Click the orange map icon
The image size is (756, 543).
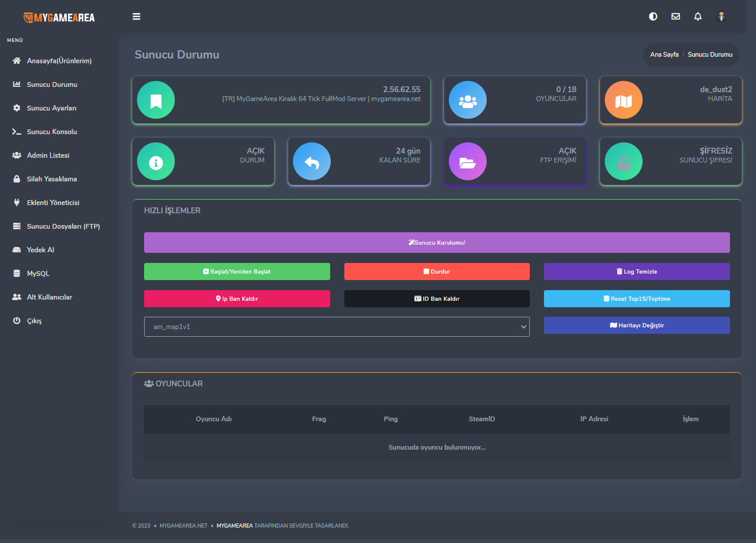tap(624, 100)
